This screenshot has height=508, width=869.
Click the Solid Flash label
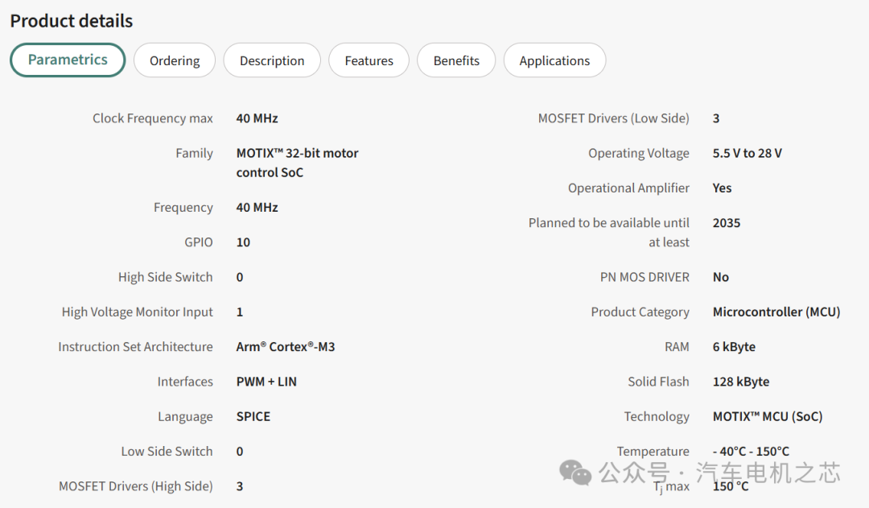[x=658, y=382]
